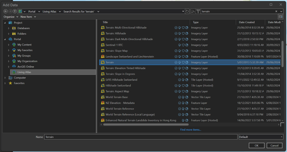Viewport: 287px width, 152px height.
Task: Refresh the search results list
Action: pyautogui.click(x=187, y=11)
